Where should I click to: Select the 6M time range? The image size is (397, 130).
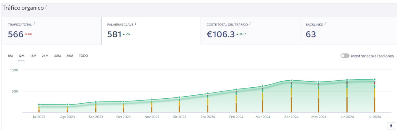pyautogui.click(x=10, y=56)
